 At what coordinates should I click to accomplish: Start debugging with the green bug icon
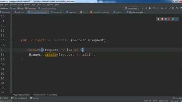click(146, 8)
